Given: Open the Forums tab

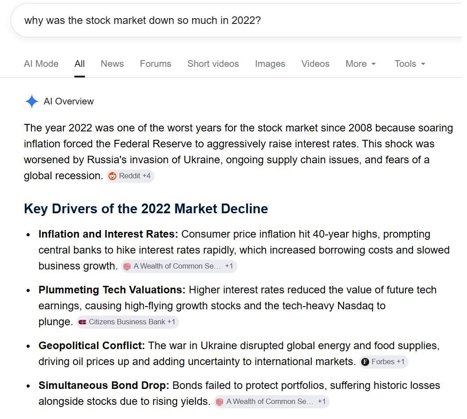Looking at the screenshot, I should (x=155, y=64).
